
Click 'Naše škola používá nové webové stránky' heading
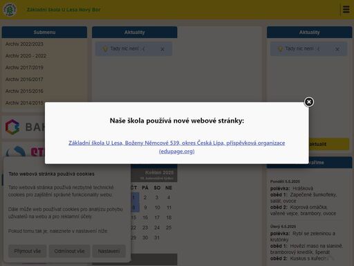click(177, 121)
